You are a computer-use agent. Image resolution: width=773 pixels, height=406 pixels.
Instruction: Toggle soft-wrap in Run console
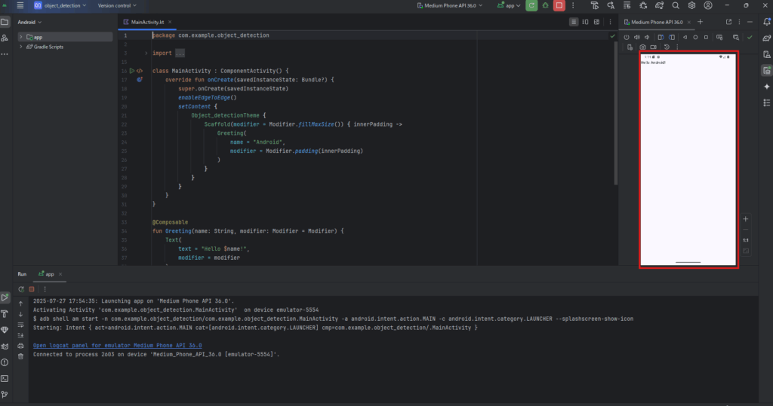pyautogui.click(x=20, y=325)
